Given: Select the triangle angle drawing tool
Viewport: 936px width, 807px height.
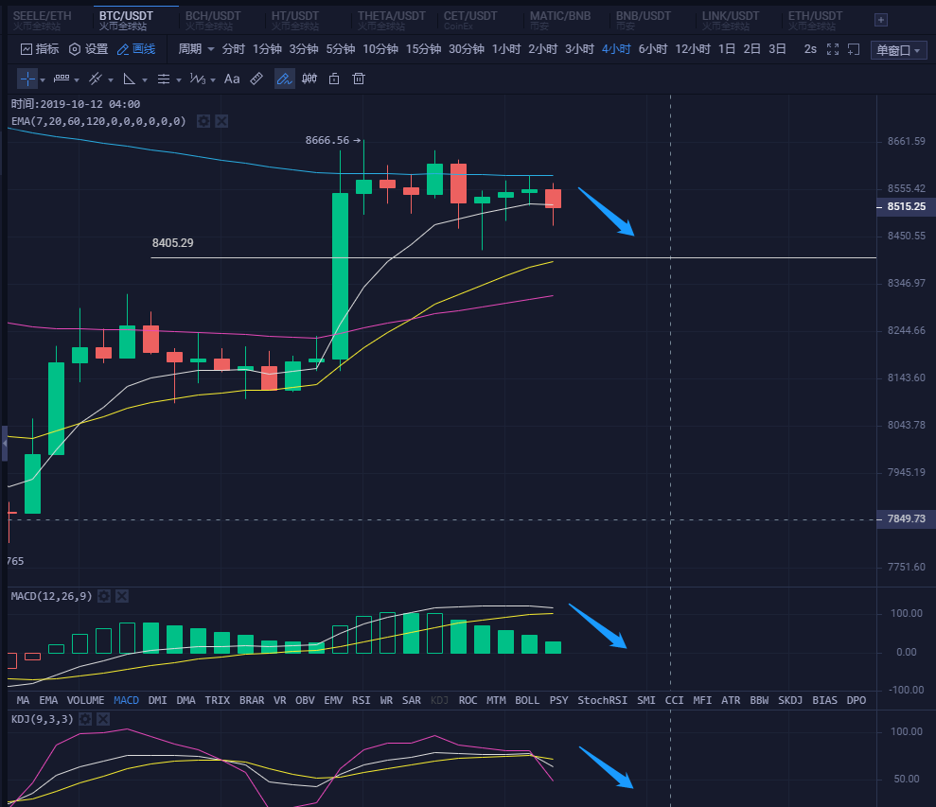Looking at the screenshot, I should pos(129,79).
